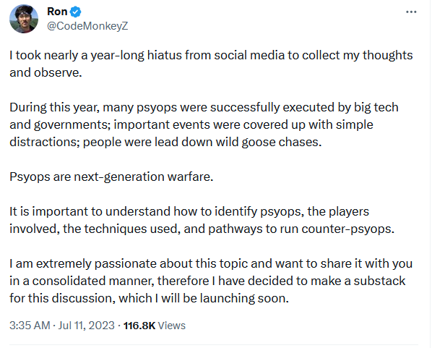Open the @CodeMonkeyZ handle link
The height and width of the screenshot is (348, 432).
(87, 26)
